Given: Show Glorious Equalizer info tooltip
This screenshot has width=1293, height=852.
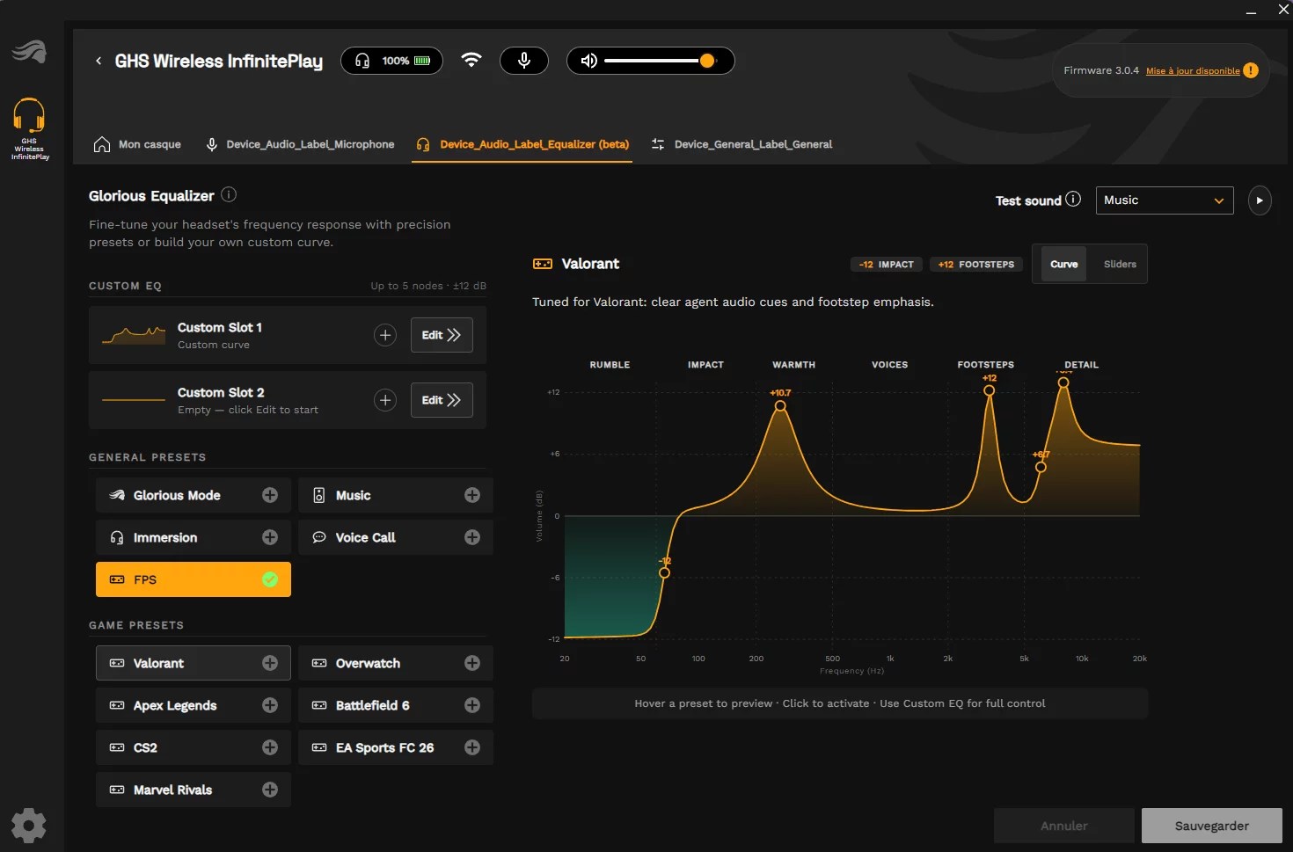Looking at the screenshot, I should [x=229, y=195].
